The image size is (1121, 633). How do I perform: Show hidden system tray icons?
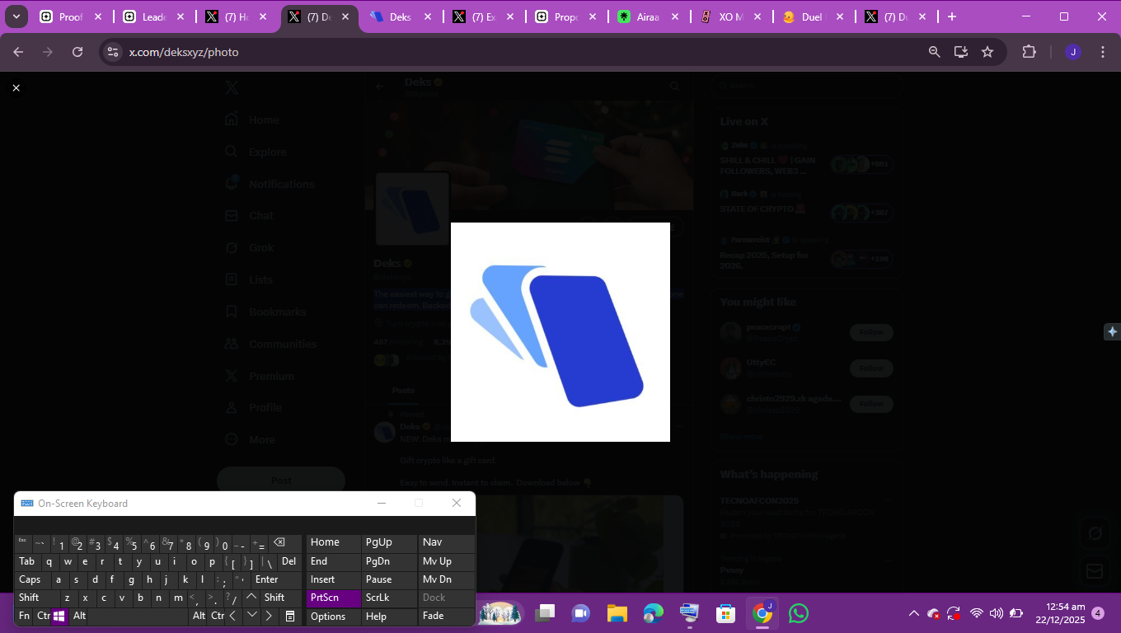point(913,613)
